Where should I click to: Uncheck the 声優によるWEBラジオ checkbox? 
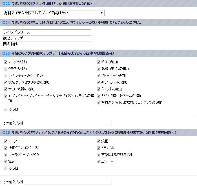pos(99,155)
